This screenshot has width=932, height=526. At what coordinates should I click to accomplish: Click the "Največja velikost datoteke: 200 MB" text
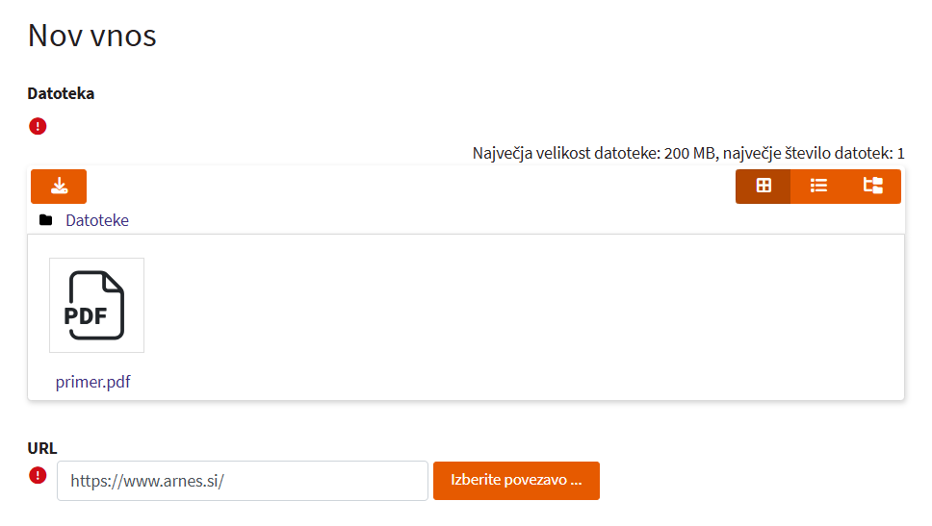593,153
